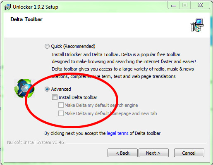Click the 'By clicking next you accept' text
The height and width of the screenshot is (165, 213).
pyautogui.click(x=75, y=133)
